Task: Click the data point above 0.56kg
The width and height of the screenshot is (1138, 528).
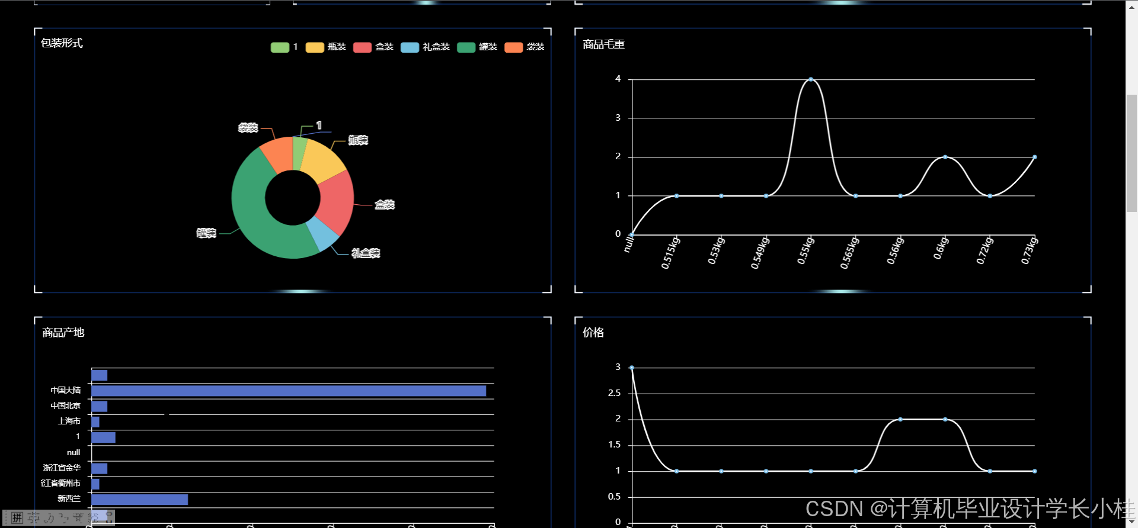Action: [x=900, y=196]
